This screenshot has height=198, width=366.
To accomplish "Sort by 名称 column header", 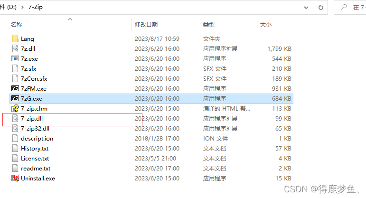I will click(x=17, y=24).
